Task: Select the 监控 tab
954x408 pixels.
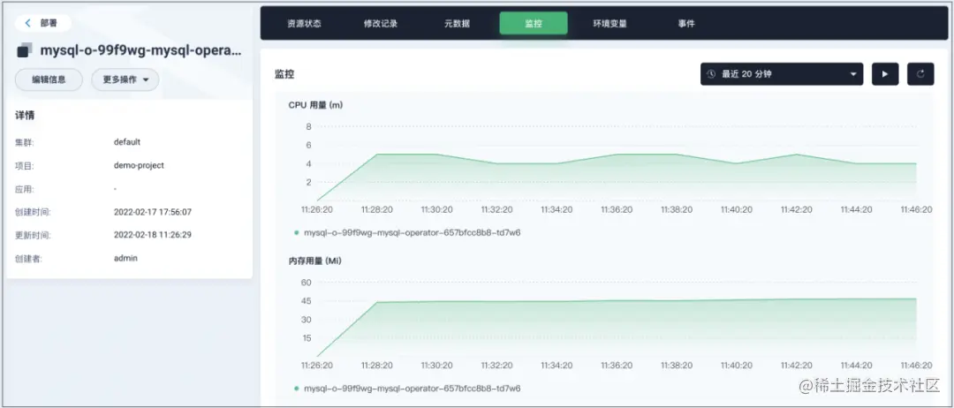Action: [x=534, y=24]
